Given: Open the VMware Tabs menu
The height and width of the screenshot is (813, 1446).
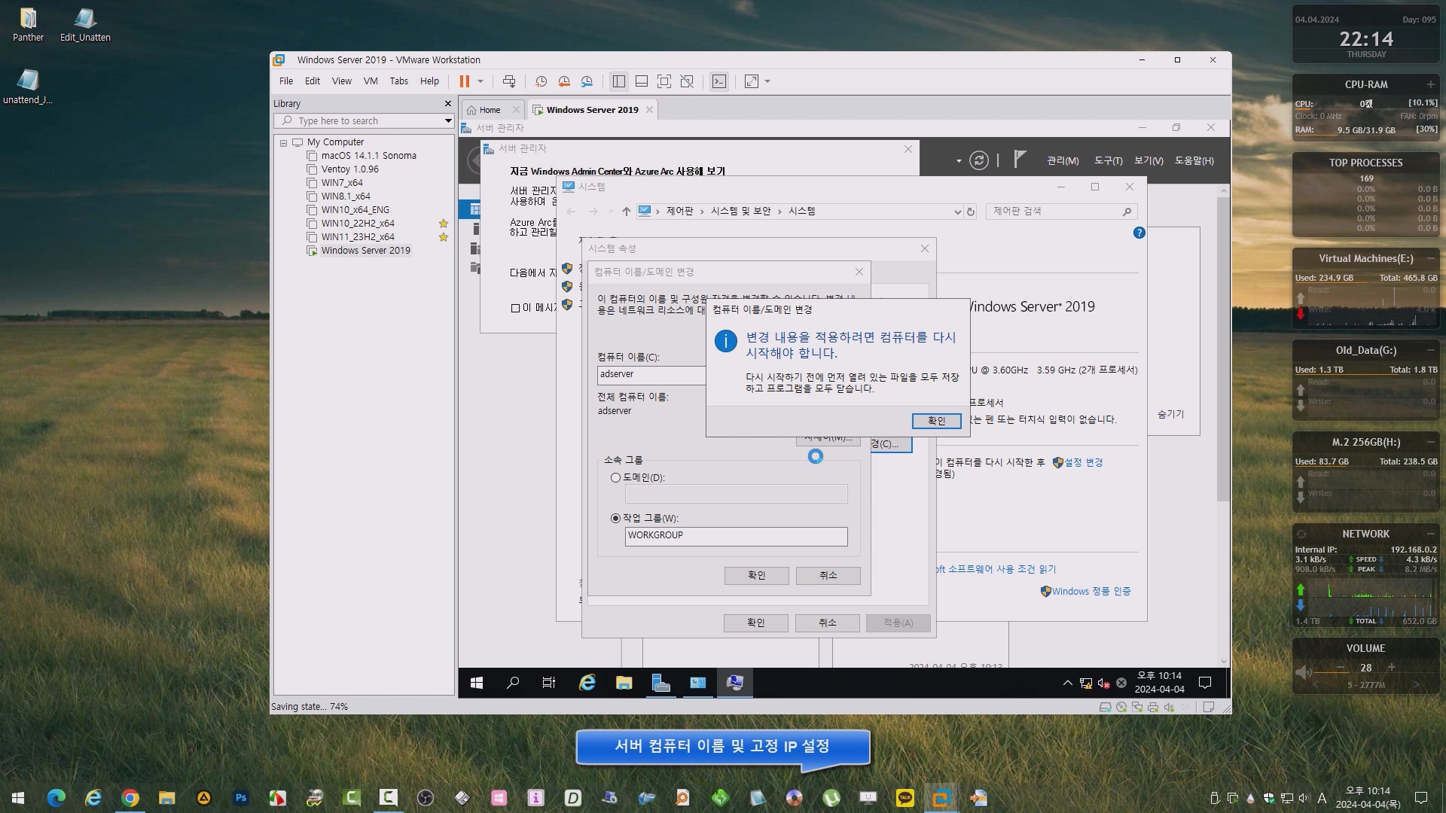Looking at the screenshot, I should click(399, 81).
